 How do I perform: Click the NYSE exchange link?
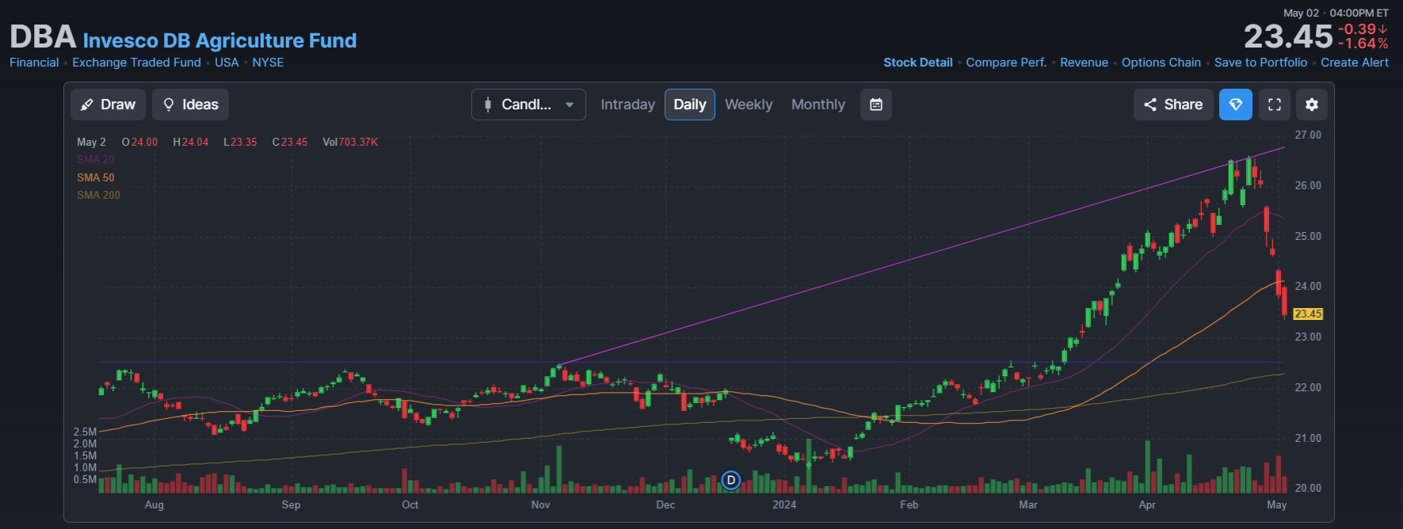[x=268, y=63]
